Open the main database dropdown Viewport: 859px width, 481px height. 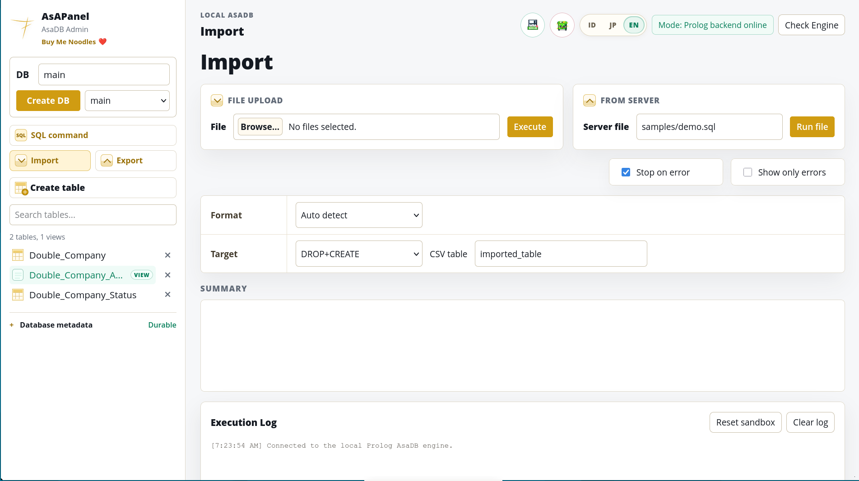[x=127, y=101]
